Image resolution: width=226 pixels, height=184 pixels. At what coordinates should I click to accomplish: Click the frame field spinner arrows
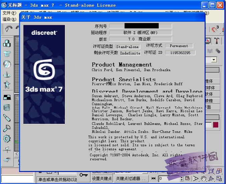point(181,179)
